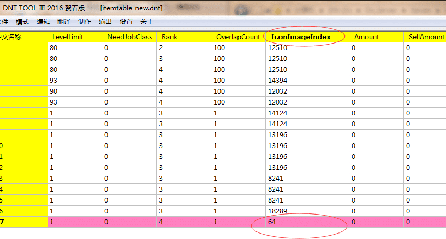Open the 制作 menu

pos(85,22)
